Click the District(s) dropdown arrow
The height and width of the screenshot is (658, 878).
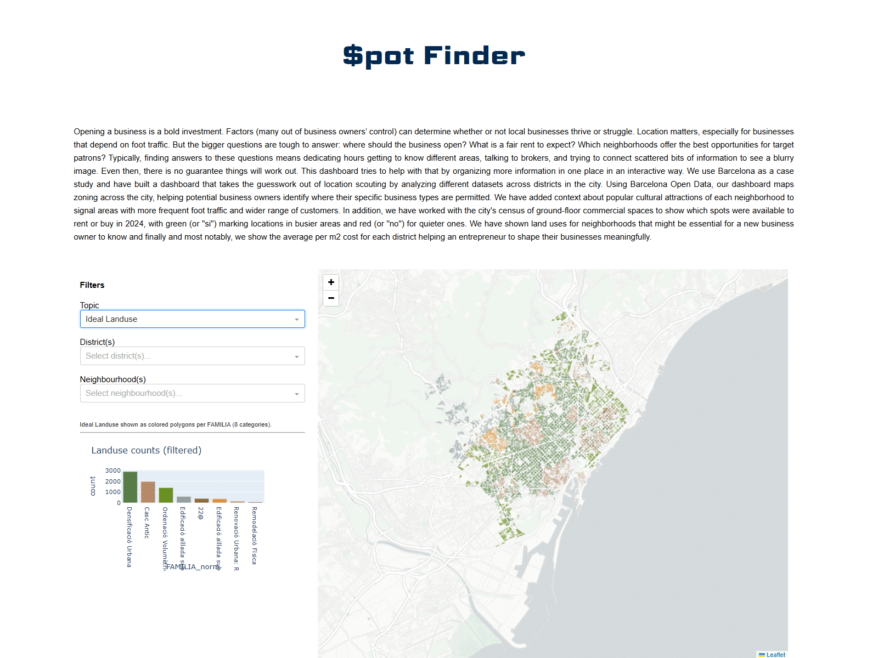pyautogui.click(x=297, y=355)
